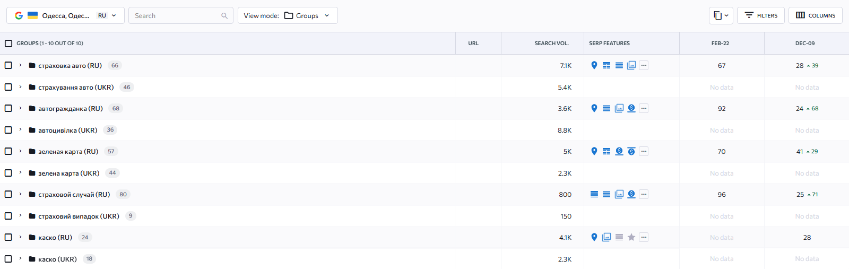Click the FEB-22 column header
This screenshot has height=269, width=849.
[x=720, y=44]
